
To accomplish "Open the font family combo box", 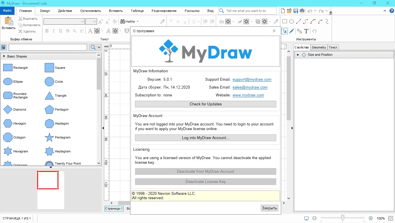I will click(x=64, y=21).
